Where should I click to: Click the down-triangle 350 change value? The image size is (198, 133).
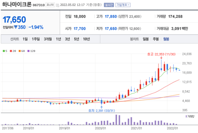click(20, 27)
